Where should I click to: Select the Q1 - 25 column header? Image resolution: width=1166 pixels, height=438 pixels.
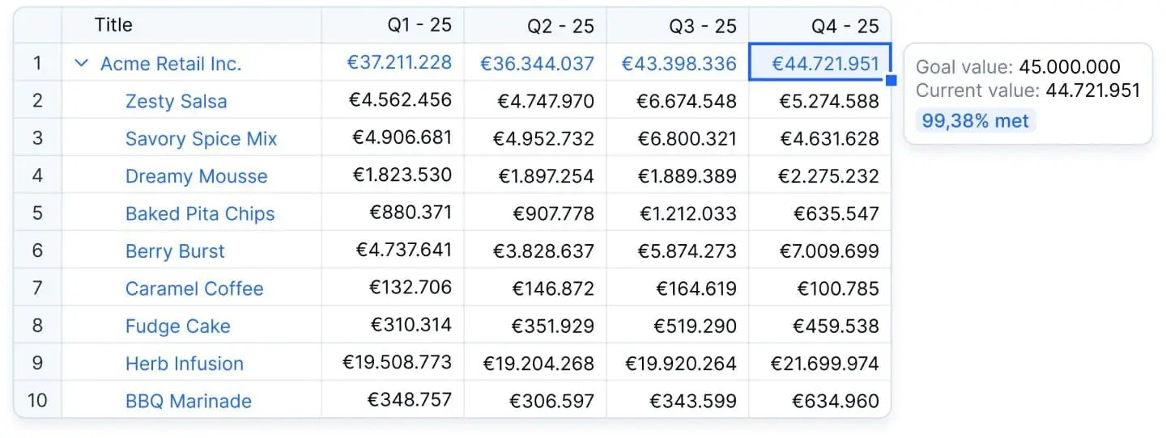(x=419, y=26)
